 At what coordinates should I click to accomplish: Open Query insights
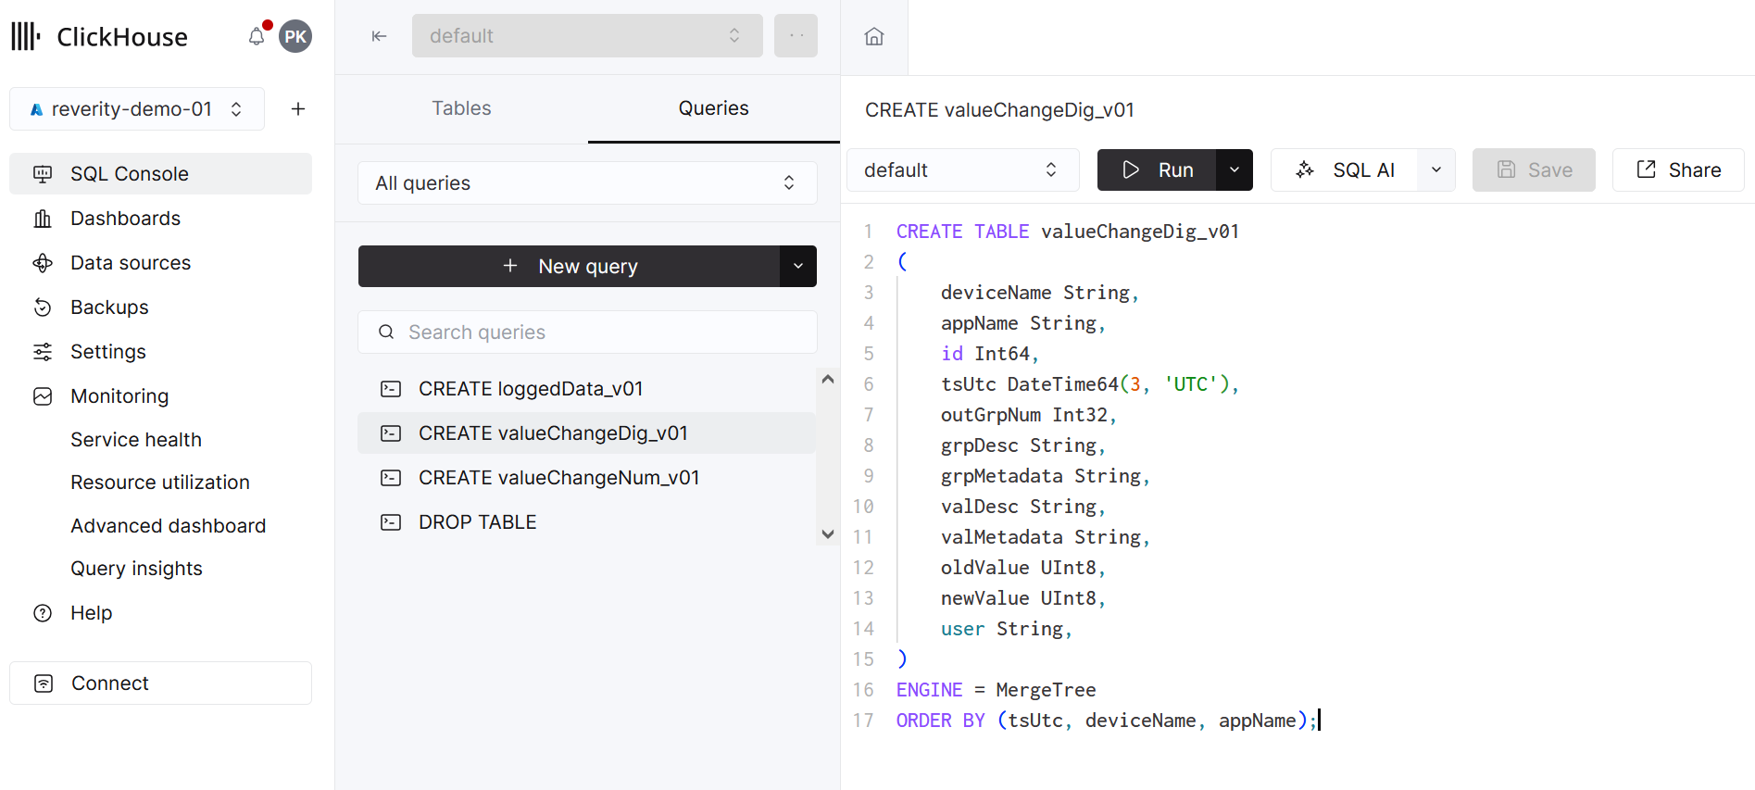click(x=136, y=569)
